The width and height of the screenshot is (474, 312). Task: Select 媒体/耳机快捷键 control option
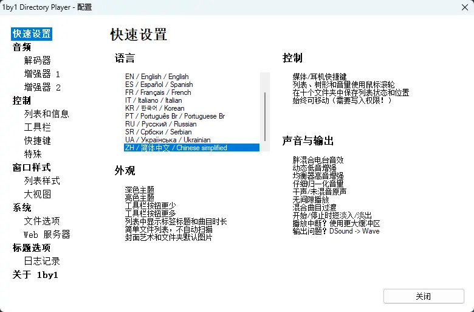coord(320,77)
